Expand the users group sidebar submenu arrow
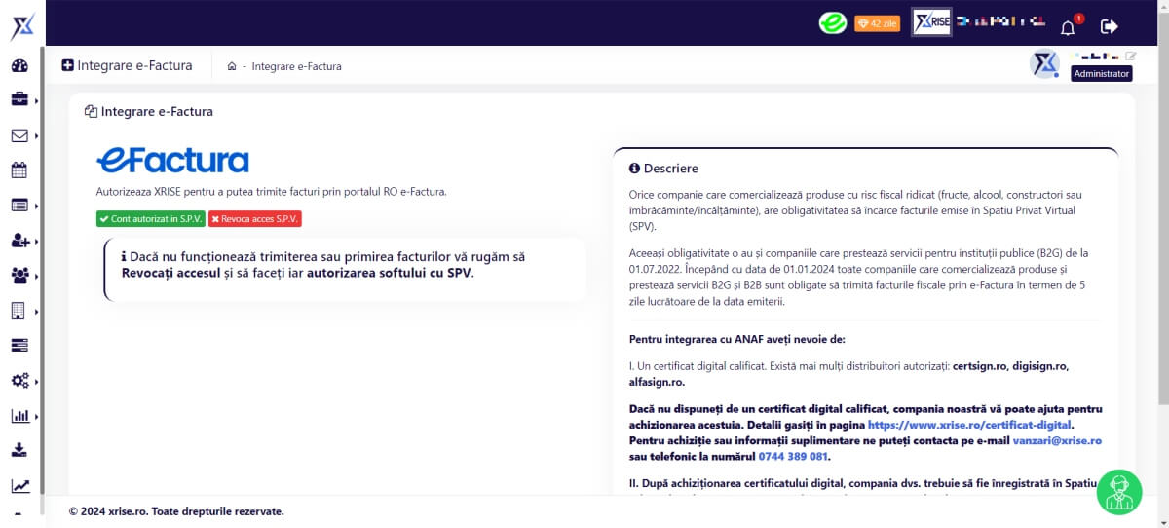This screenshot has height=528, width=1169. click(x=36, y=276)
